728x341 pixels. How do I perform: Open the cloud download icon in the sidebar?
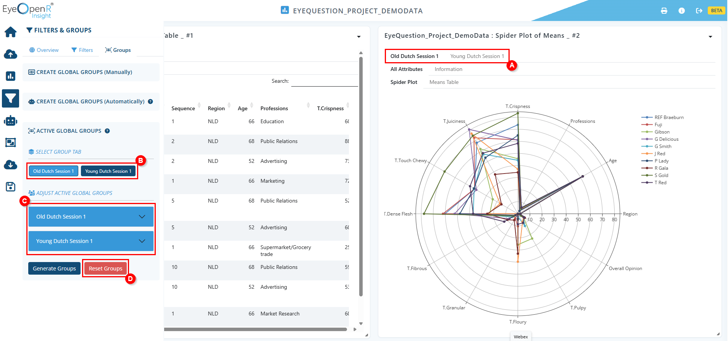point(11,165)
